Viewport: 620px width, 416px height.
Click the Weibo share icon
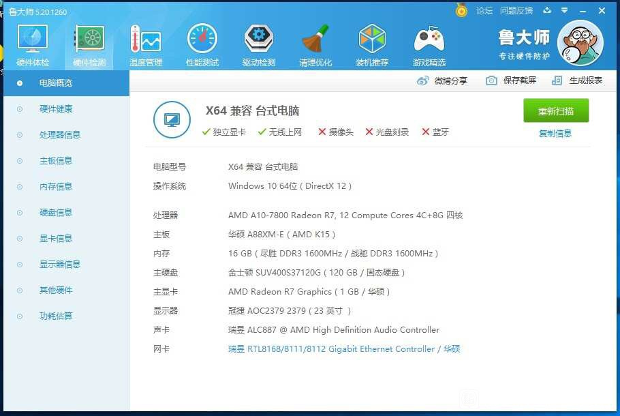point(422,80)
